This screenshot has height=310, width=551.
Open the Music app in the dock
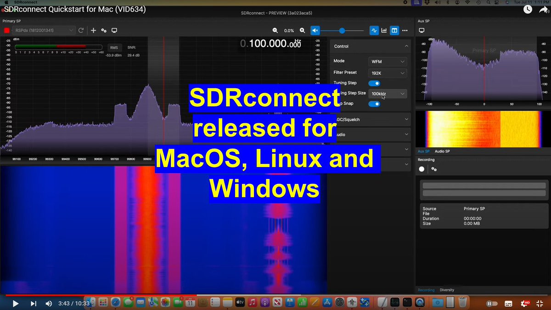252,302
